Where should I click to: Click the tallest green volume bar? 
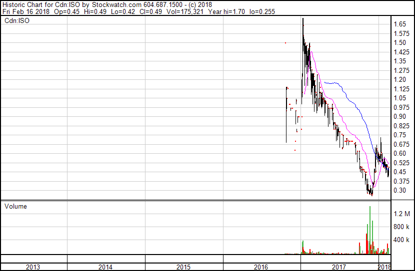(x=369, y=230)
